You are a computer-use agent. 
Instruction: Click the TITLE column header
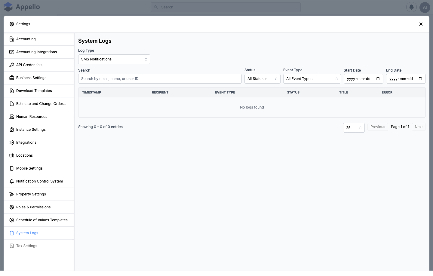point(344,92)
